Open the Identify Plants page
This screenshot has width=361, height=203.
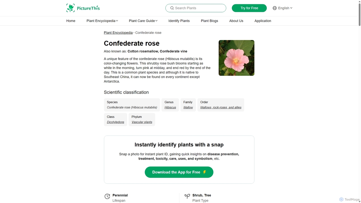[x=179, y=21]
